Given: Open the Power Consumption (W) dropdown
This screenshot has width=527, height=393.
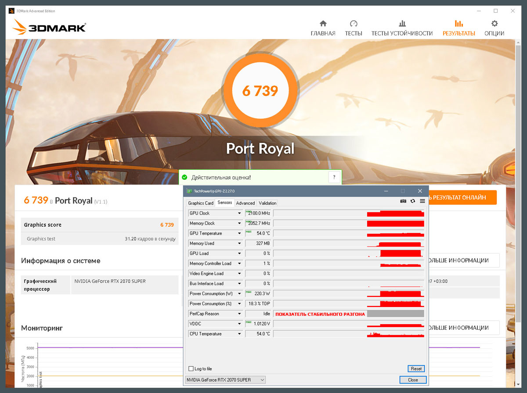Looking at the screenshot, I should tap(239, 293).
